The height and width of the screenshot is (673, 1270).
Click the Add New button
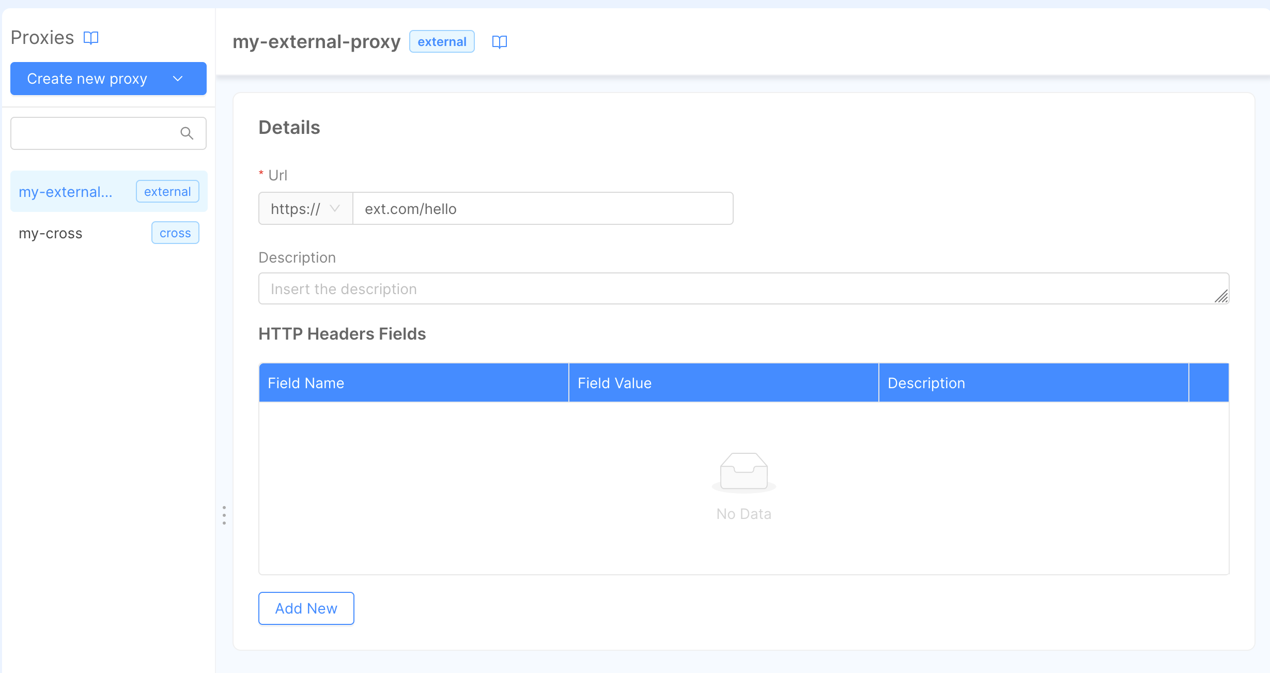(306, 608)
